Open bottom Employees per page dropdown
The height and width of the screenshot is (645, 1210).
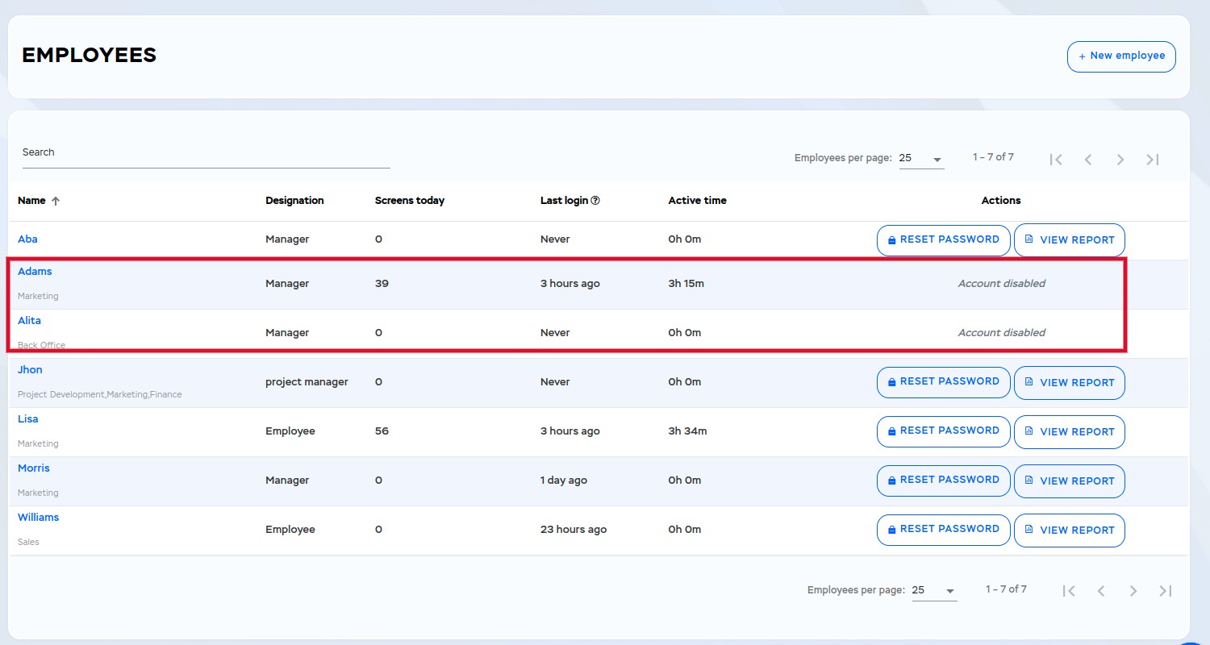tap(934, 591)
